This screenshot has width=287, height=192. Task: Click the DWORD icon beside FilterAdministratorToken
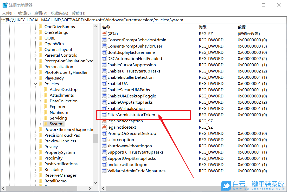click(104, 115)
